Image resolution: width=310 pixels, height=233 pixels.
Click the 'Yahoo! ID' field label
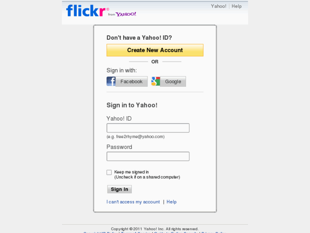119,118
